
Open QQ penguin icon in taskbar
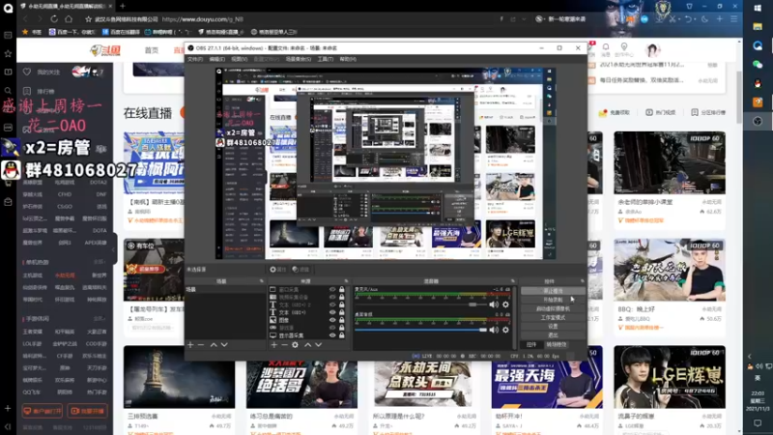[758, 83]
